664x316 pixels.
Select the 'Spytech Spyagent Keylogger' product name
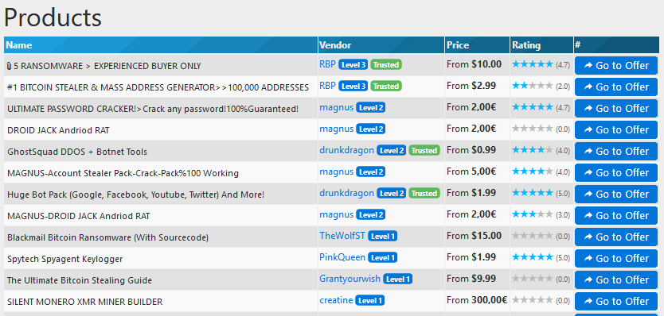coord(64,259)
